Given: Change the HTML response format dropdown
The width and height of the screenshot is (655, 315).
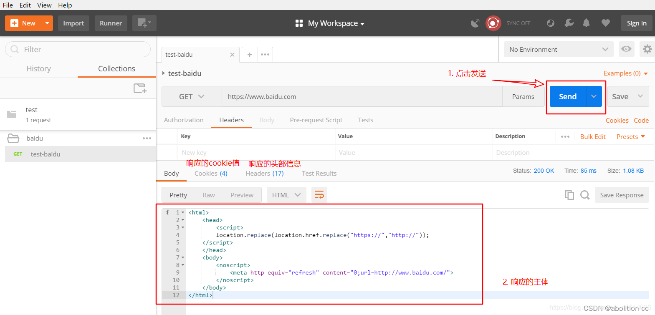Looking at the screenshot, I should [286, 195].
